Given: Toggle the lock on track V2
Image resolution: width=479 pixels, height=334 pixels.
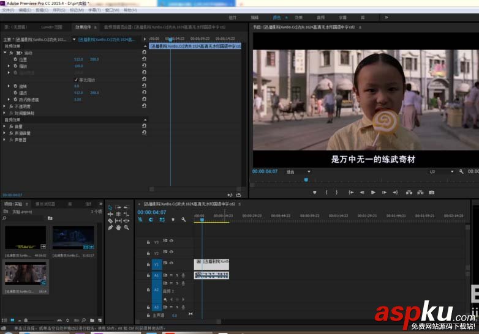Looking at the screenshot, I should point(148,253).
